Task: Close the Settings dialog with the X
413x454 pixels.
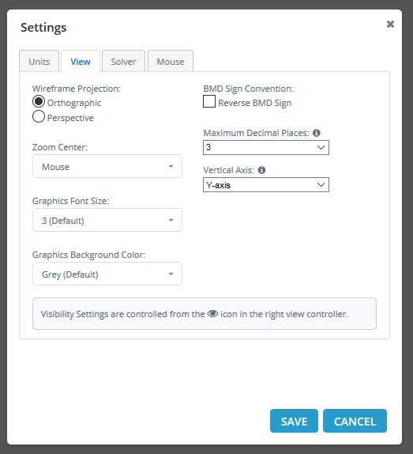Action: click(x=390, y=24)
